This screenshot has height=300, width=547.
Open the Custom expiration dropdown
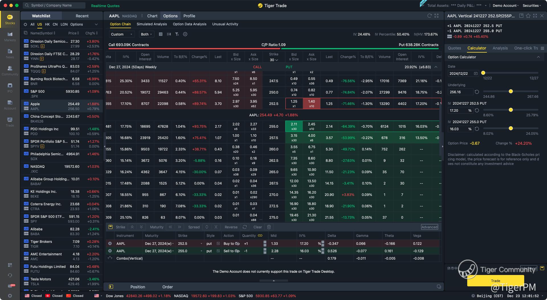(122, 34)
